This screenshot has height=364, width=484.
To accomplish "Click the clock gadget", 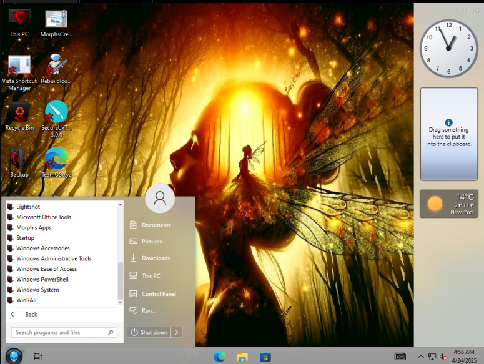I will [448, 49].
